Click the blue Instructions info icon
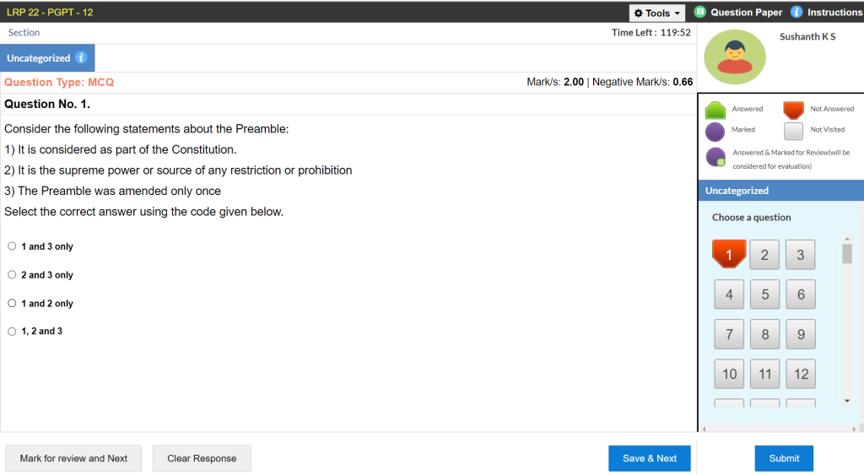Viewport: 864px width, 475px height. [x=796, y=12]
